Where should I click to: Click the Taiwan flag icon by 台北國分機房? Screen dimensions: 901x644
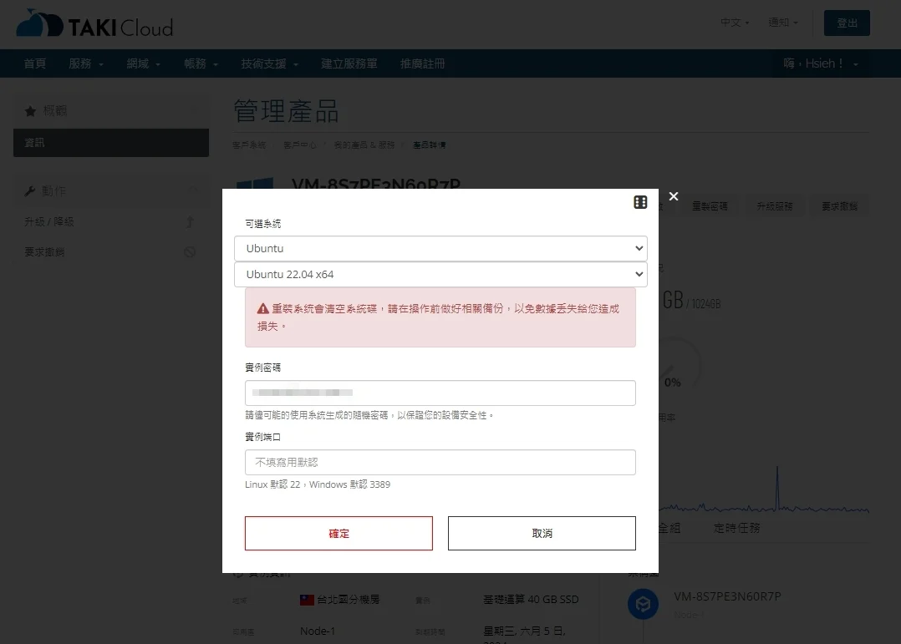[307, 600]
